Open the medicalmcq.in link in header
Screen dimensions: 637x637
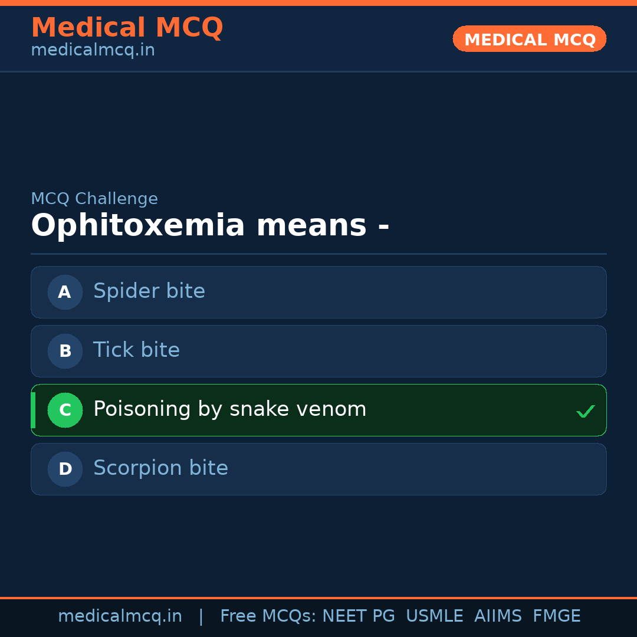[92, 50]
